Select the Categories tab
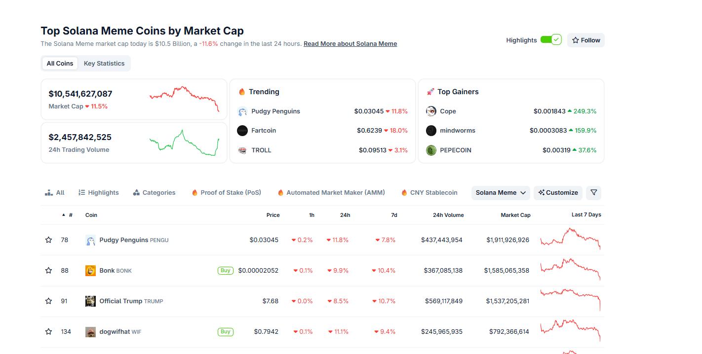 point(154,193)
